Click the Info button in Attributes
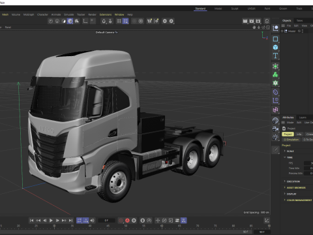 (299, 134)
